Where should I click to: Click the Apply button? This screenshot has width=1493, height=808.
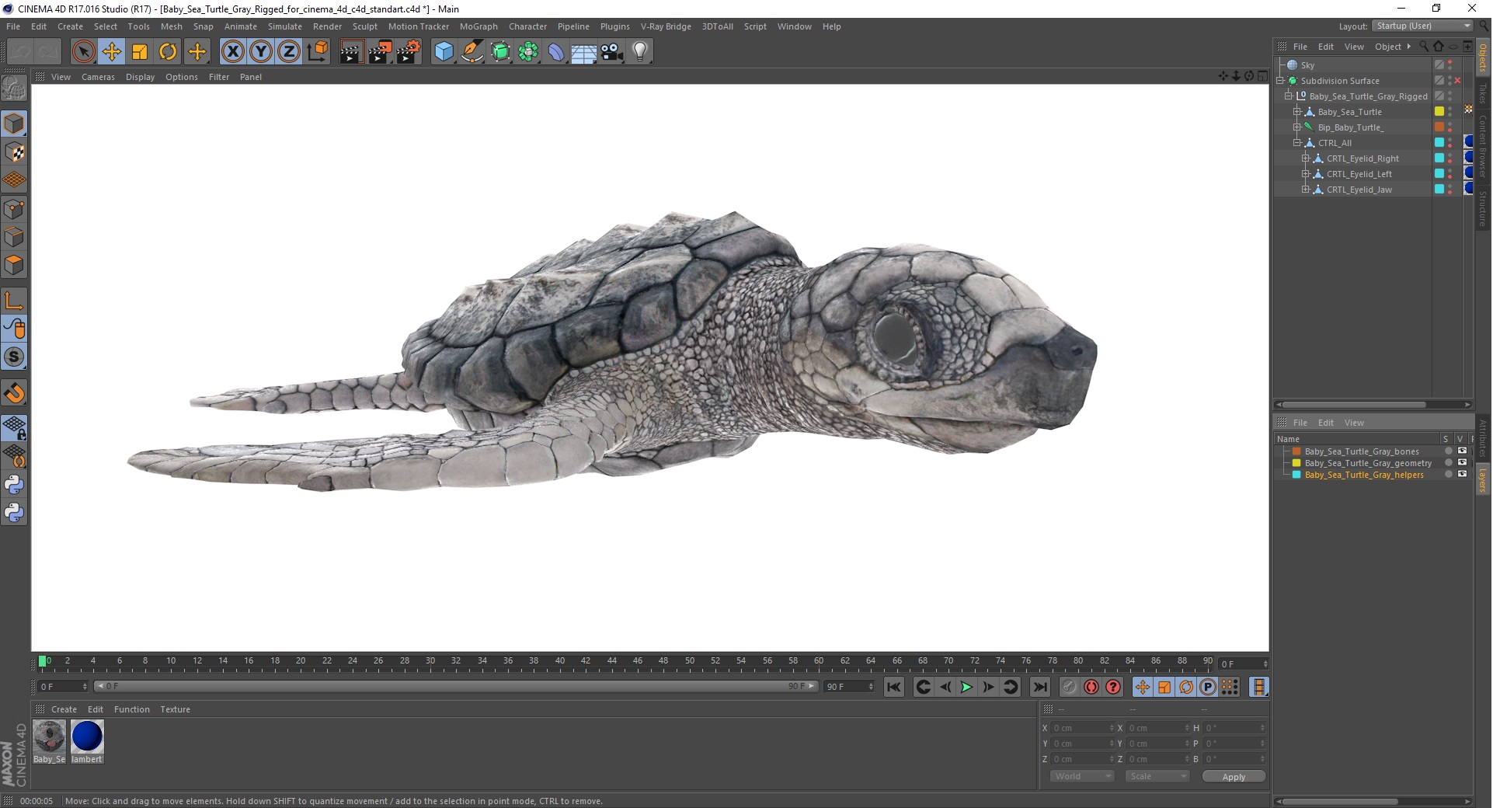[x=1233, y=777]
